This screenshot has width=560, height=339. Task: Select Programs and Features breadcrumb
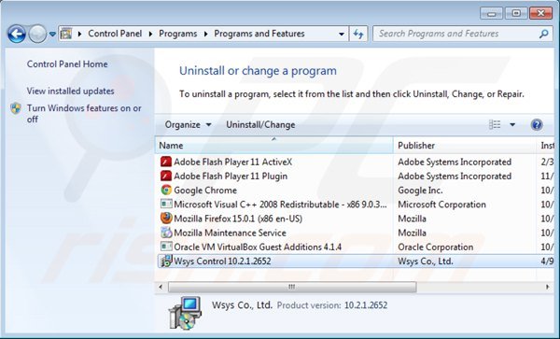click(x=259, y=34)
